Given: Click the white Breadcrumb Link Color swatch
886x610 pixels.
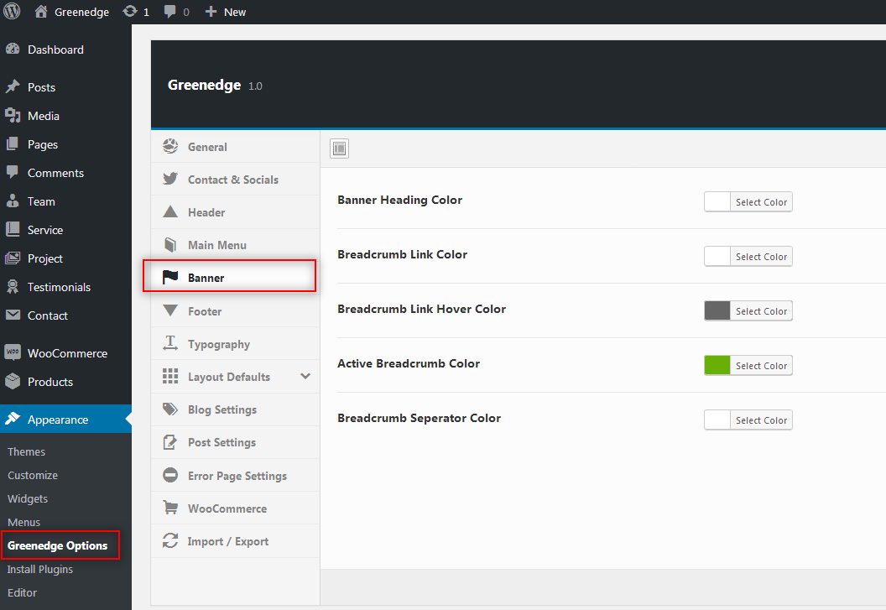Looking at the screenshot, I should [717, 257].
